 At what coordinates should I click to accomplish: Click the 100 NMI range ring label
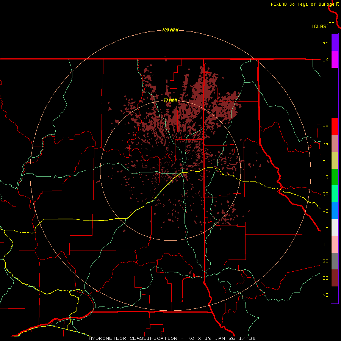click(x=170, y=30)
